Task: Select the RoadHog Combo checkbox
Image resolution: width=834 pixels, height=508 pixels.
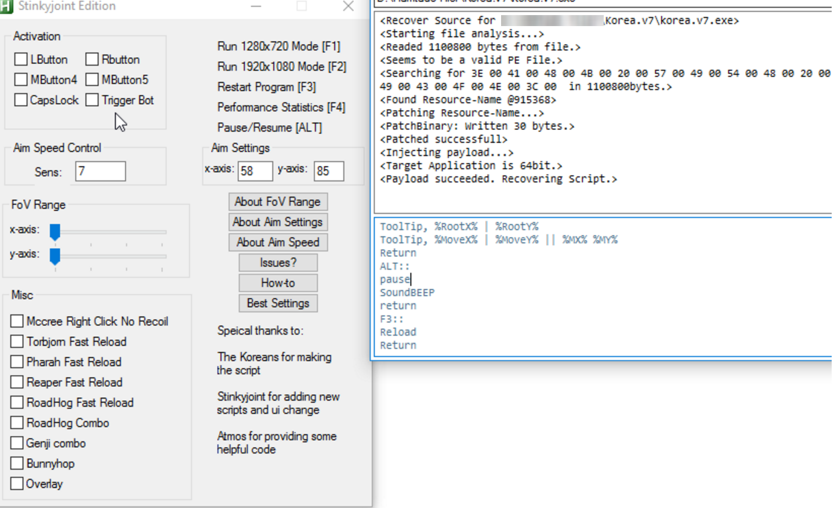Action: pos(17,423)
